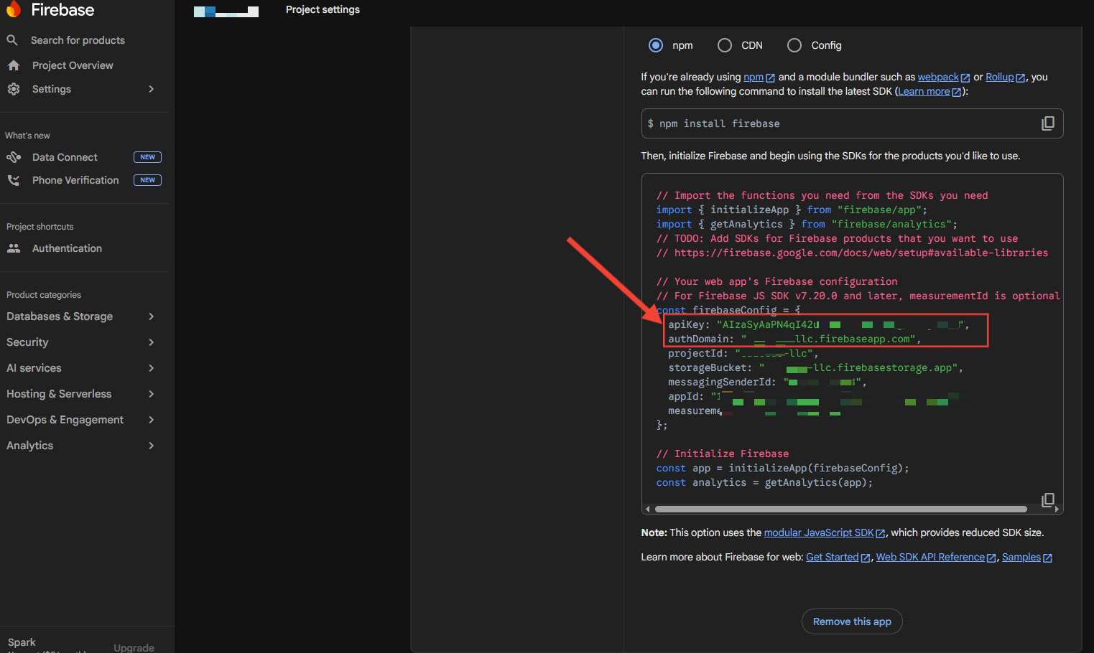Image resolution: width=1094 pixels, height=653 pixels.
Task: Copy the npm install firebase command
Action: click(1048, 123)
